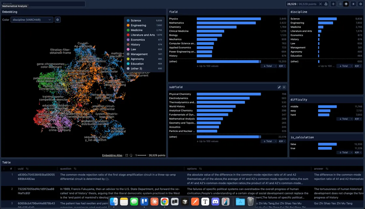
Task: Edit the subfield chart via the pencil icon
Action: (x=279, y=87)
